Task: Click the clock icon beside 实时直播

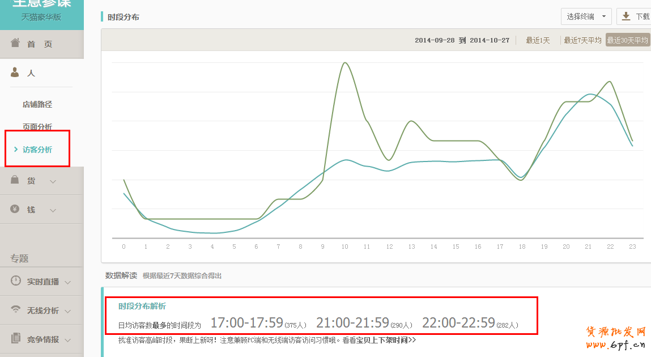Action: tap(15, 281)
